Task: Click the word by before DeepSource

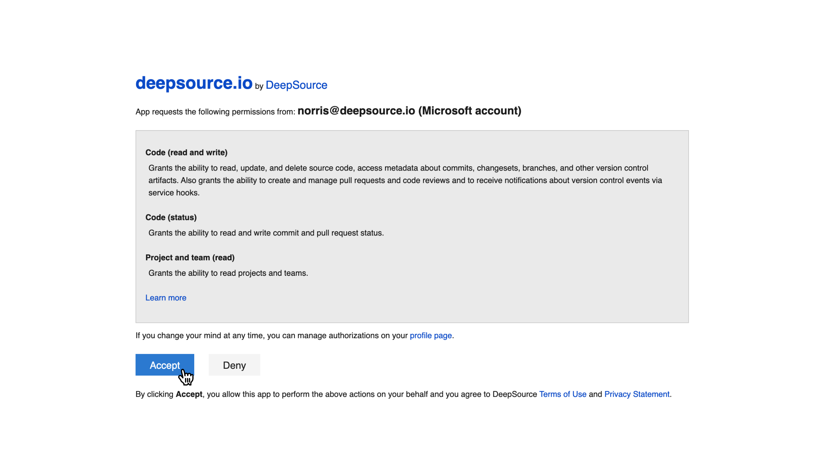Action: 259,86
